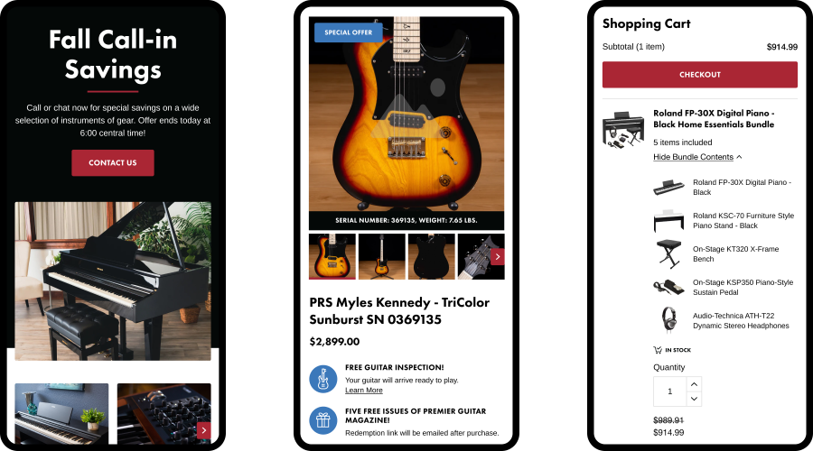This screenshot has width=813, height=451.
Task: Select the first sunburst guitar thumbnail
Action: [x=332, y=256]
